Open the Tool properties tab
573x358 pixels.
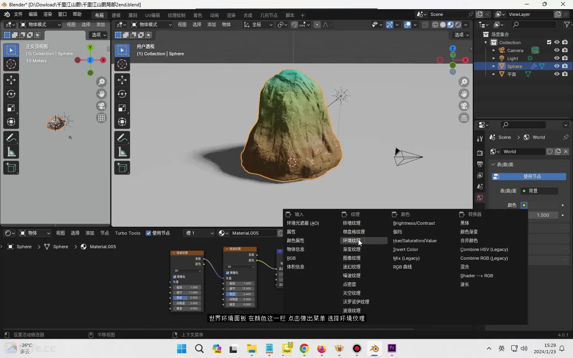(480, 138)
